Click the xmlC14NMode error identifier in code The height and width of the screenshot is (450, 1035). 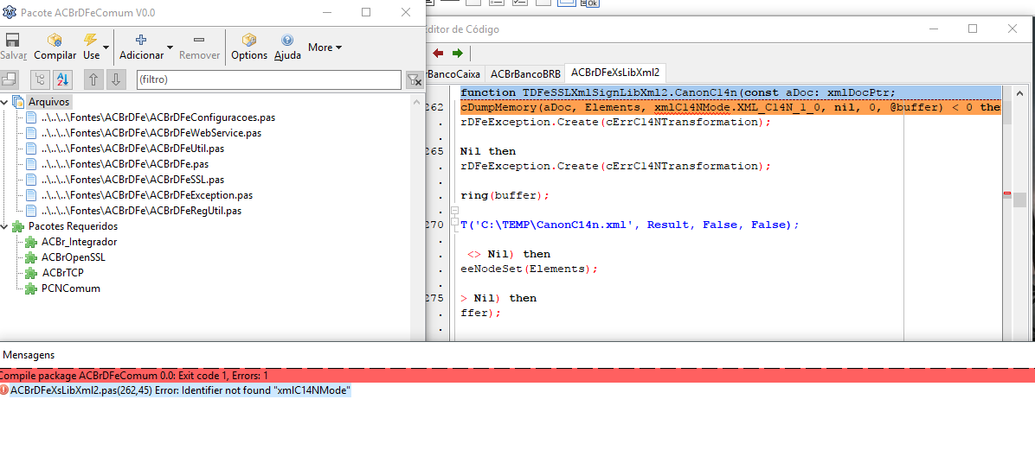tap(691, 107)
